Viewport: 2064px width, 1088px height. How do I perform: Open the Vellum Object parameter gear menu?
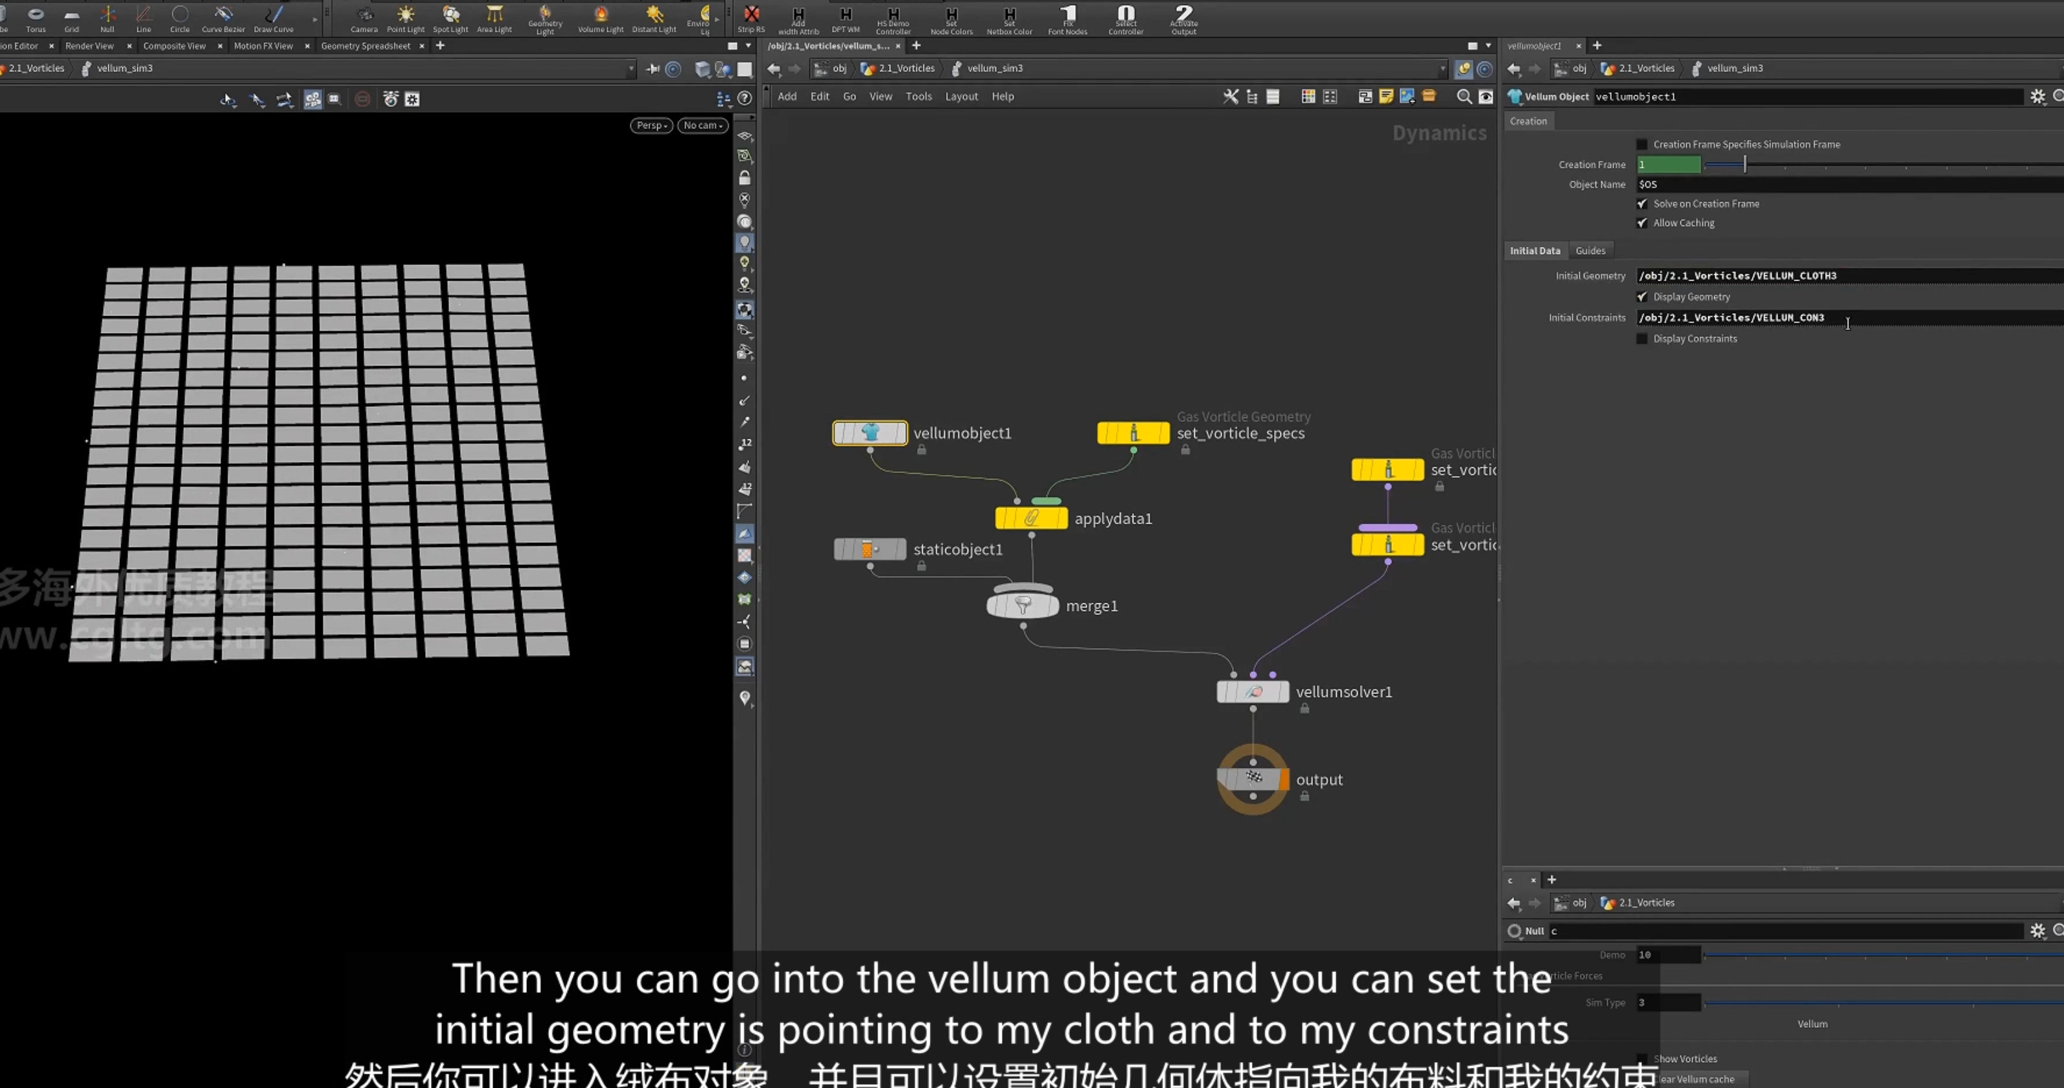pos(2037,97)
